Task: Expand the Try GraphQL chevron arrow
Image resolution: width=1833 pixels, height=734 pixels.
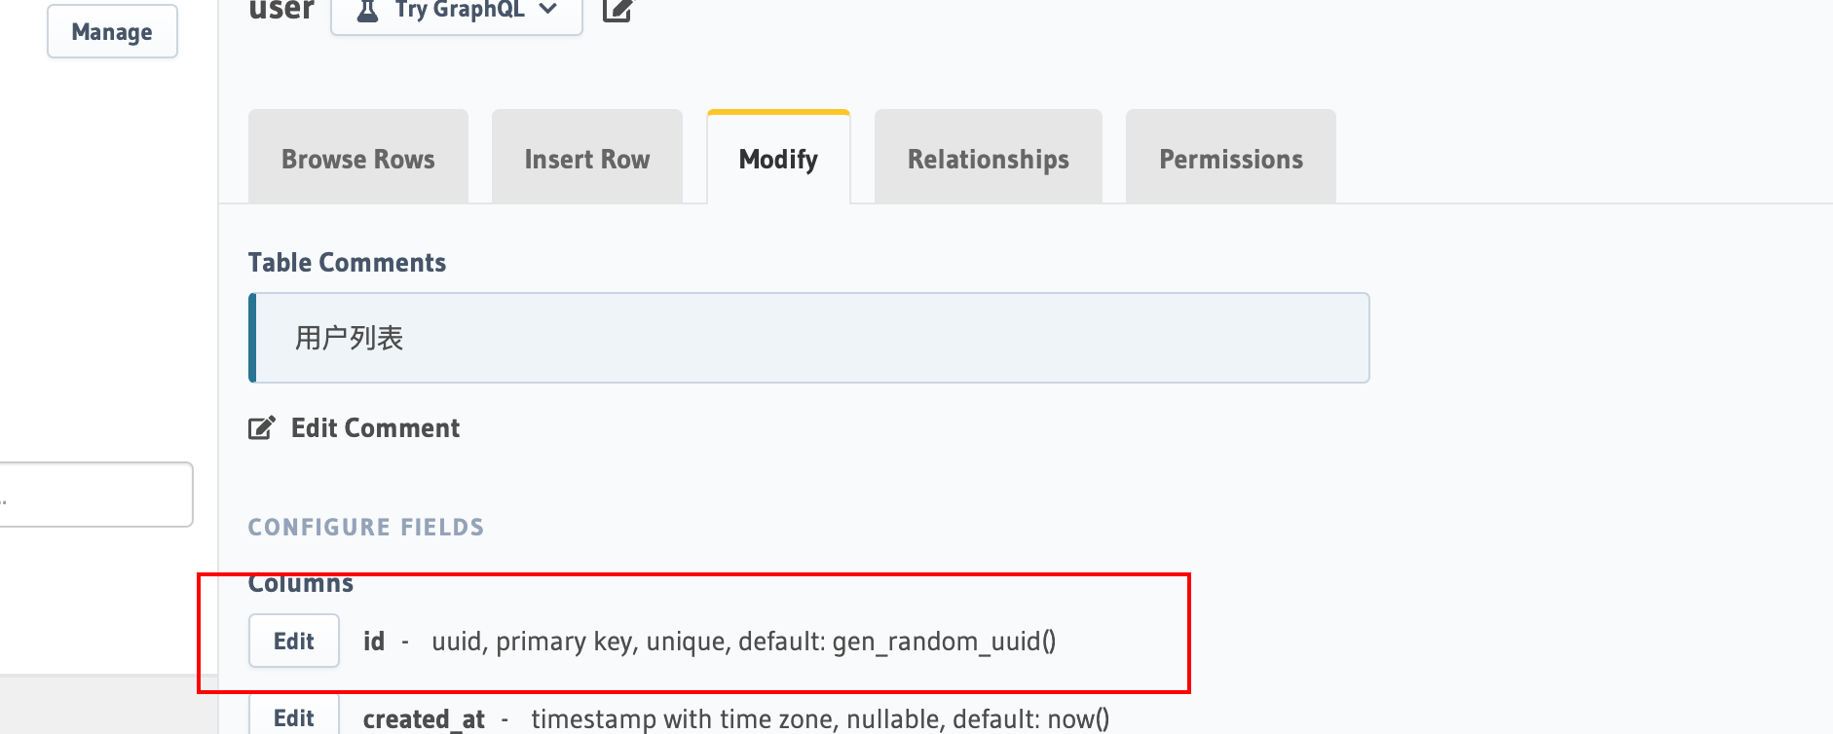Action: 548,9
